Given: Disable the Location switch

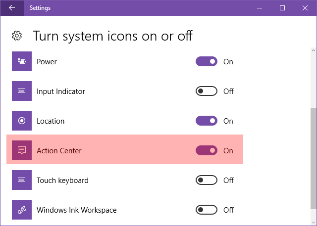Looking at the screenshot, I should (x=207, y=121).
